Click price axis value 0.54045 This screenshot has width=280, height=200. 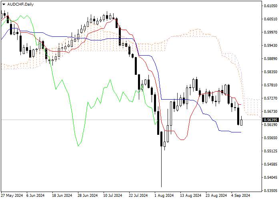pyautogui.click(x=271, y=177)
